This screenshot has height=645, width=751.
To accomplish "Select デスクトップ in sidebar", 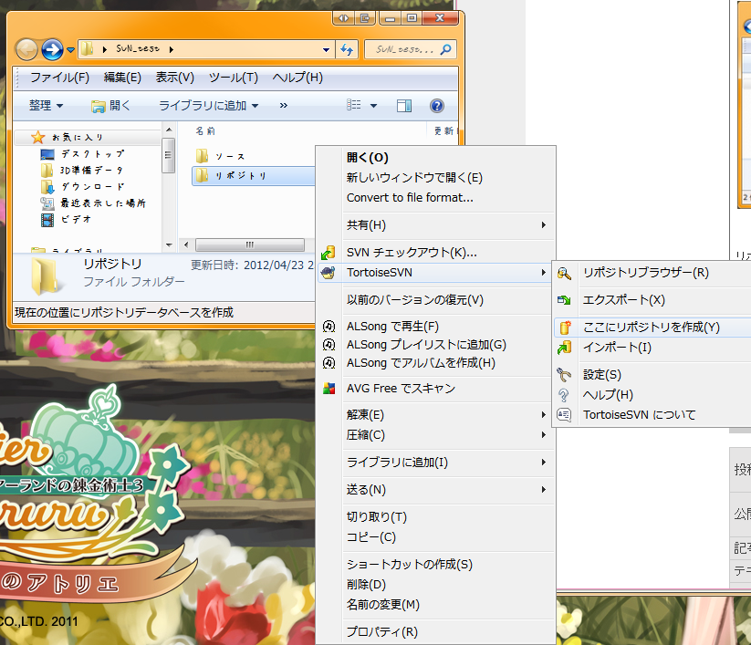I will pyautogui.click(x=93, y=154).
